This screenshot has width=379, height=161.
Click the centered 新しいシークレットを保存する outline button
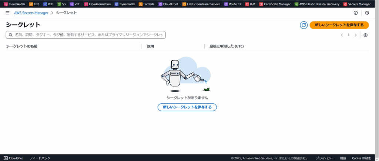click(x=187, y=107)
